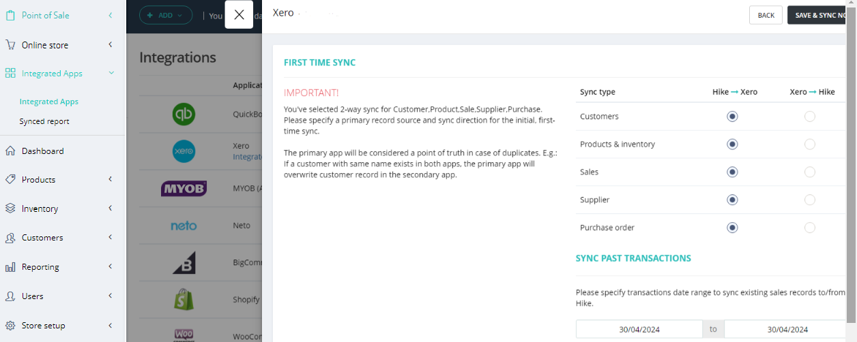Screen dimensions: 857x342
Task: Collapse the Integrated Apps sidebar section
Action: [x=111, y=74]
